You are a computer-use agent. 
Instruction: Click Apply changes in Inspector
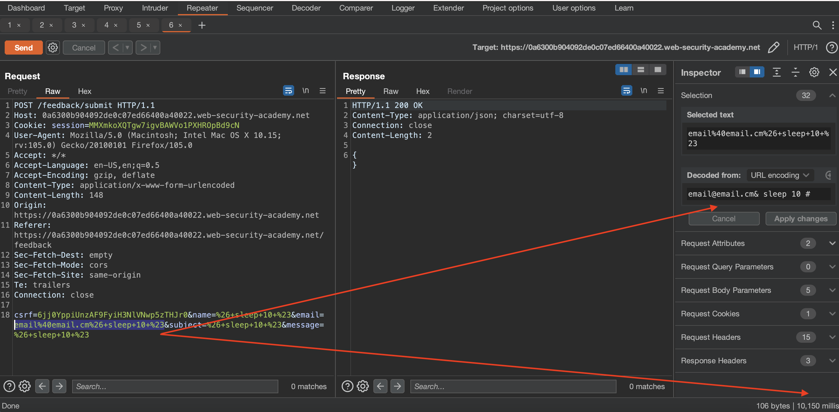point(800,219)
